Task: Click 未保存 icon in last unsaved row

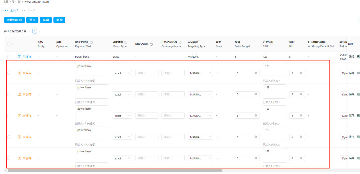Action: 20,158
